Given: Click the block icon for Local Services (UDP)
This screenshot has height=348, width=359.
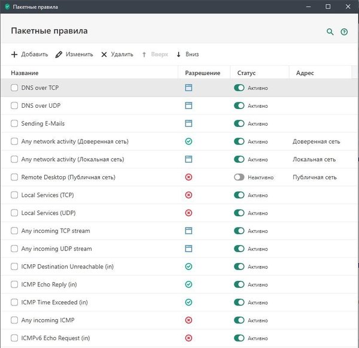Looking at the screenshot, I should pyautogui.click(x=188, y=213).
